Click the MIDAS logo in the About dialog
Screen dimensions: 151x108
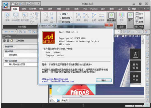49,38
